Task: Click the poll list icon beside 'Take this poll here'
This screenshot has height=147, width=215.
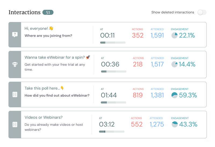Action: (x=15, y=95)
